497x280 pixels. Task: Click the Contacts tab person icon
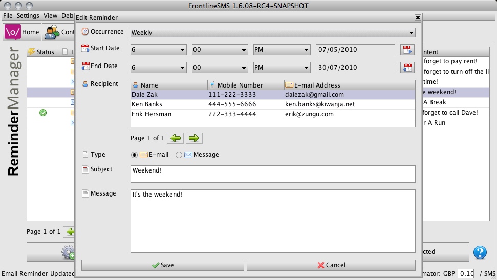pos(52,32)
